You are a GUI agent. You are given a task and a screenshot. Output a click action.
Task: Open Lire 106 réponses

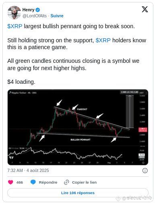tap(78, 193)
